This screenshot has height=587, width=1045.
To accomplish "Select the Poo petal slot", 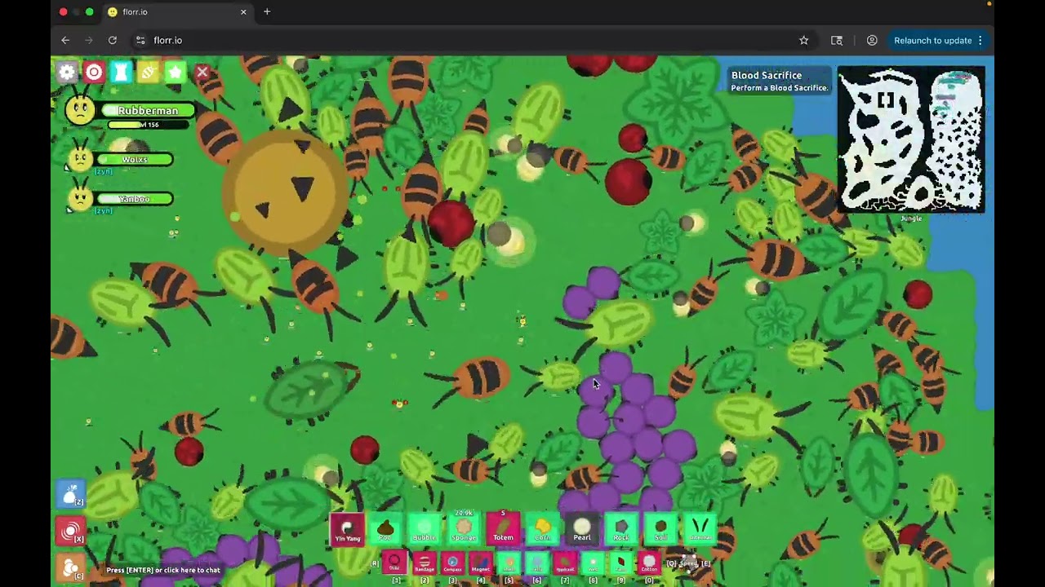I will 385,528.
